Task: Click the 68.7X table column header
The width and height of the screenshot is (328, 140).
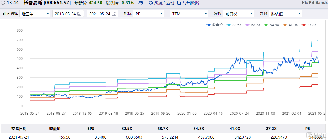Action: [163, 129]
